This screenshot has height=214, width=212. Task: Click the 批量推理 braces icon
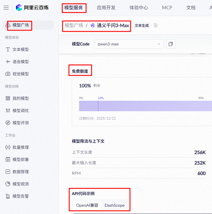point(8,147)
